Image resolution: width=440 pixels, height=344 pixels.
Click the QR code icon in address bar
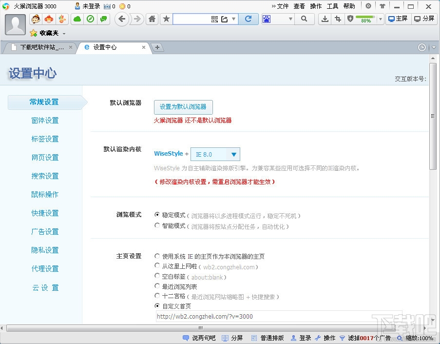(x=215, y=19)
